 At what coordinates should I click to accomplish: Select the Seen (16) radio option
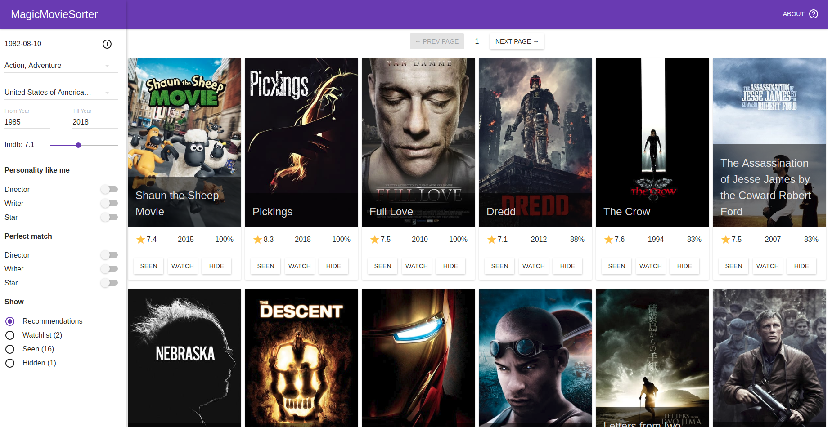(x=10, y=349)
